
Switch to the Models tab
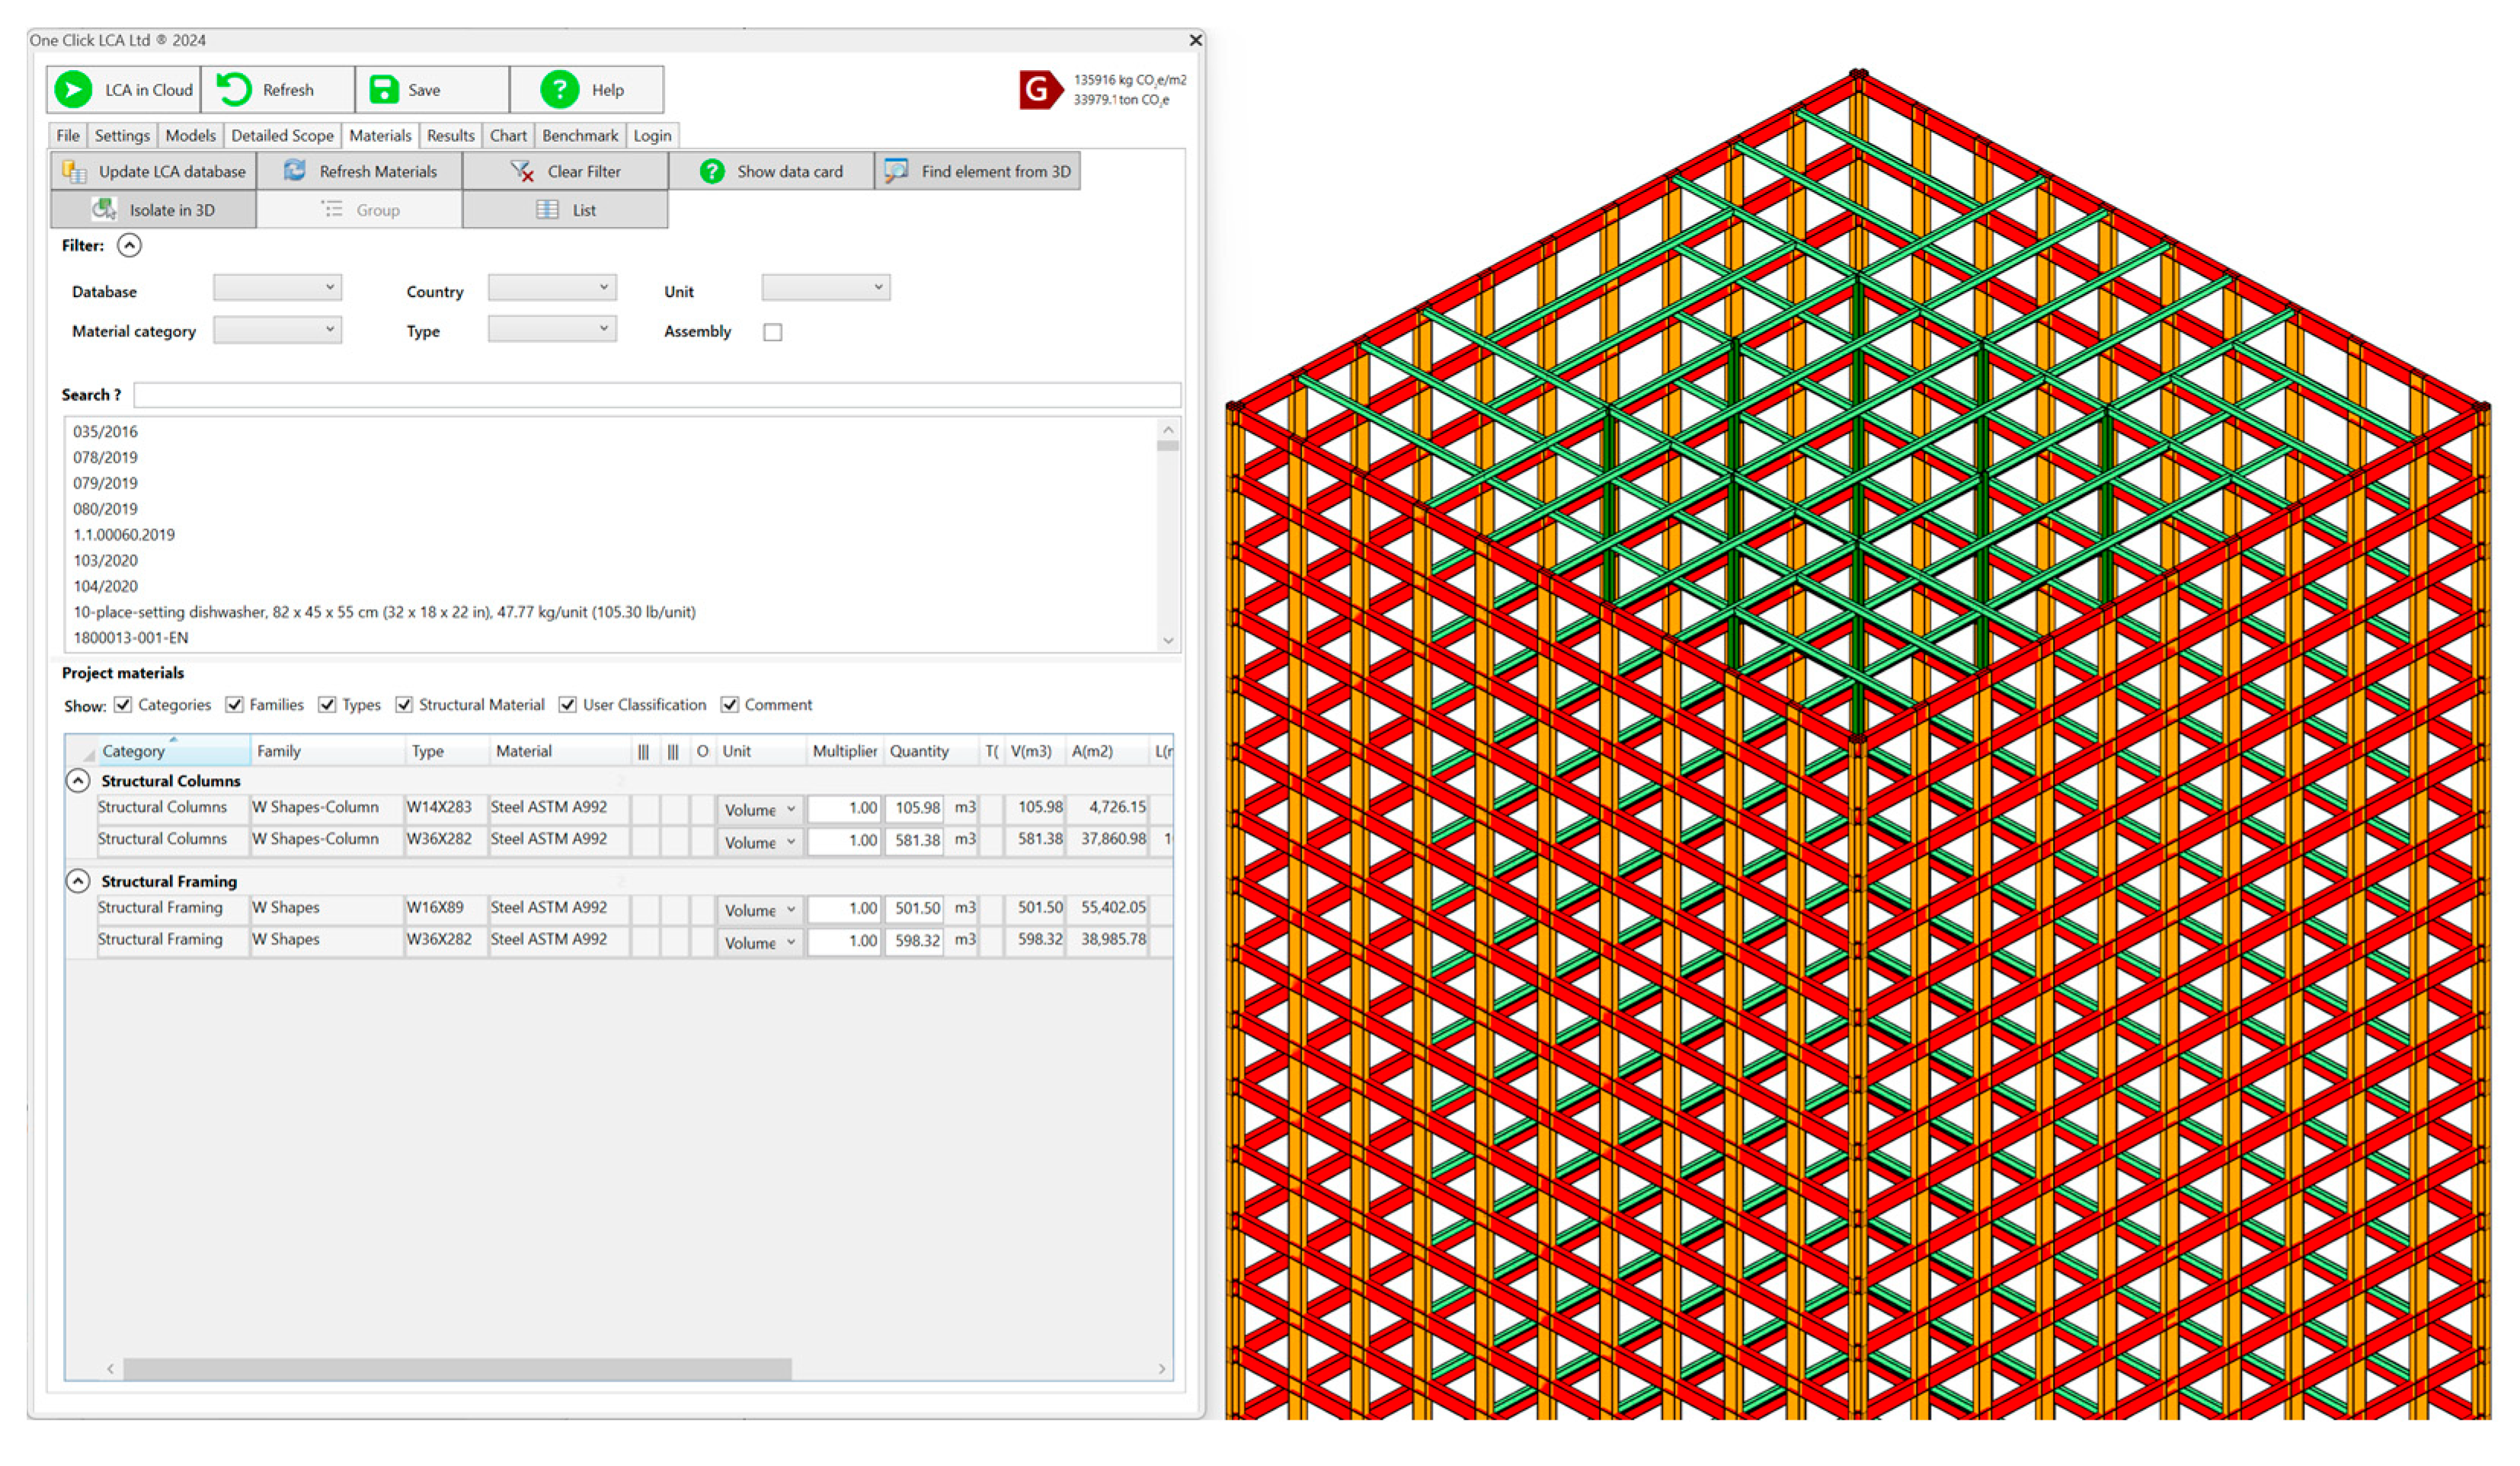coord(190,136)
